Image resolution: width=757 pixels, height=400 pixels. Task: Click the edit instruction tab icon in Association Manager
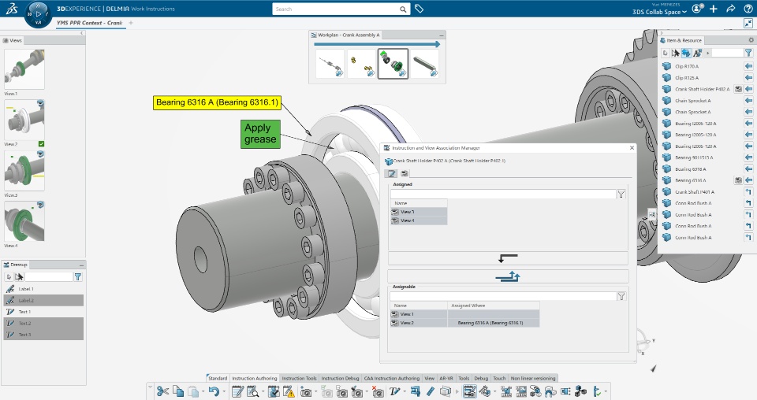tap(392, 173)
